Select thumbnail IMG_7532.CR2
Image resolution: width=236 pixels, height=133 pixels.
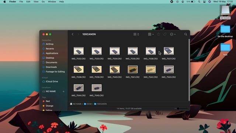pyautogui.click(x=79, y=51)
